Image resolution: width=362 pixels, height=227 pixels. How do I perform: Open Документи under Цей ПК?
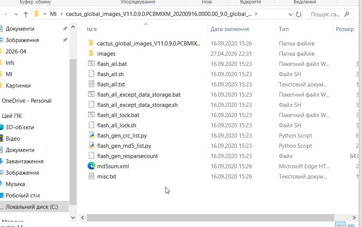point(20,150)
